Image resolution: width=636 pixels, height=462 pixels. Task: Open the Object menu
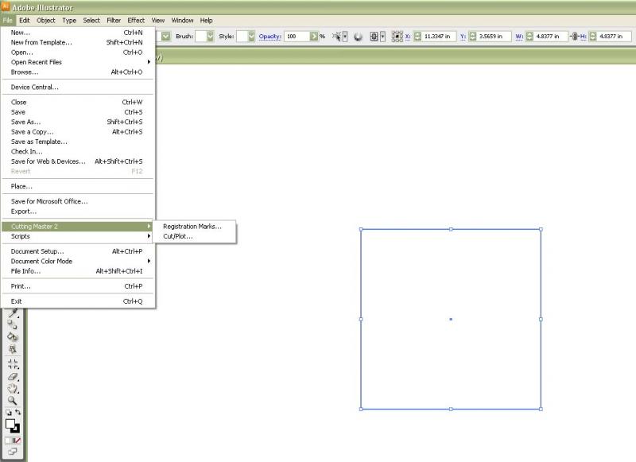[x=46, y=21]
